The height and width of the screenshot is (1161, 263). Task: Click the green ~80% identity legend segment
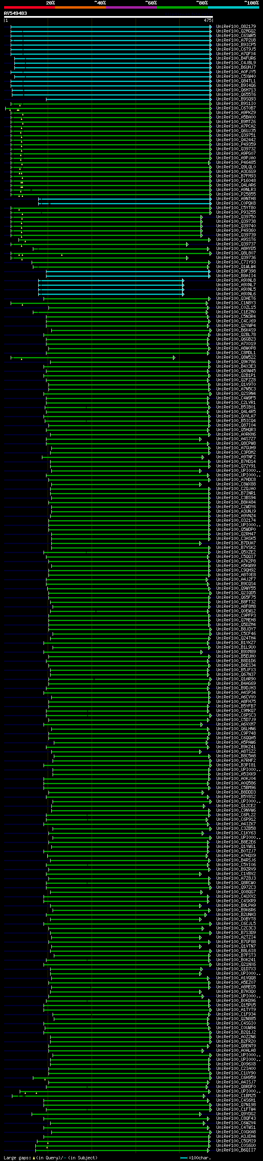[182, 7]
